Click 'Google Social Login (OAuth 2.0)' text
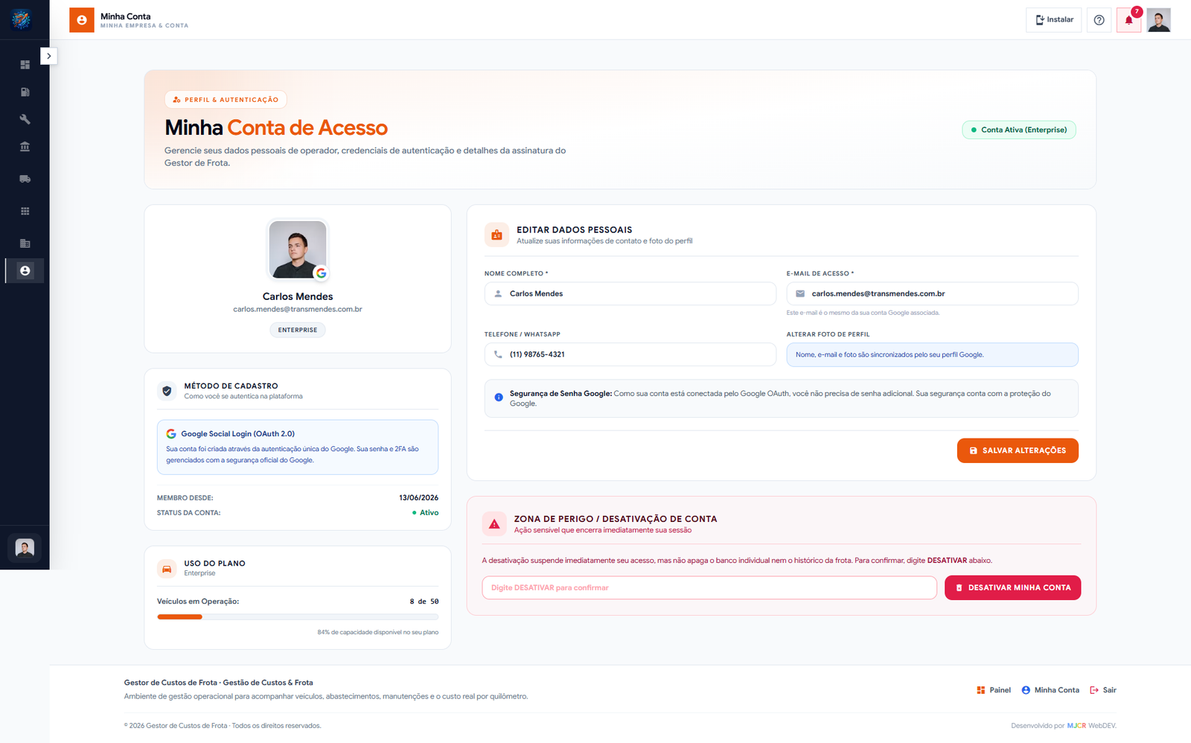The height and width of the screenshot is (743, 1191). (238, 434)
